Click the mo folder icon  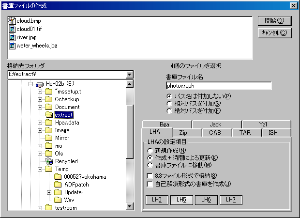[48, 146]
